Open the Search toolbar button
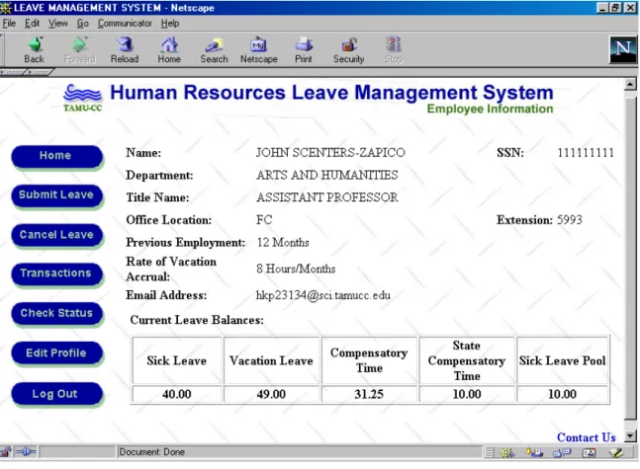 (x=214, y=50)
